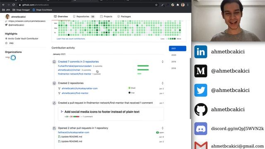265x149 pixels.
Task: Open Stage Swagger bookmark folder
Action: pyautogui.click(x=21, y=10)
